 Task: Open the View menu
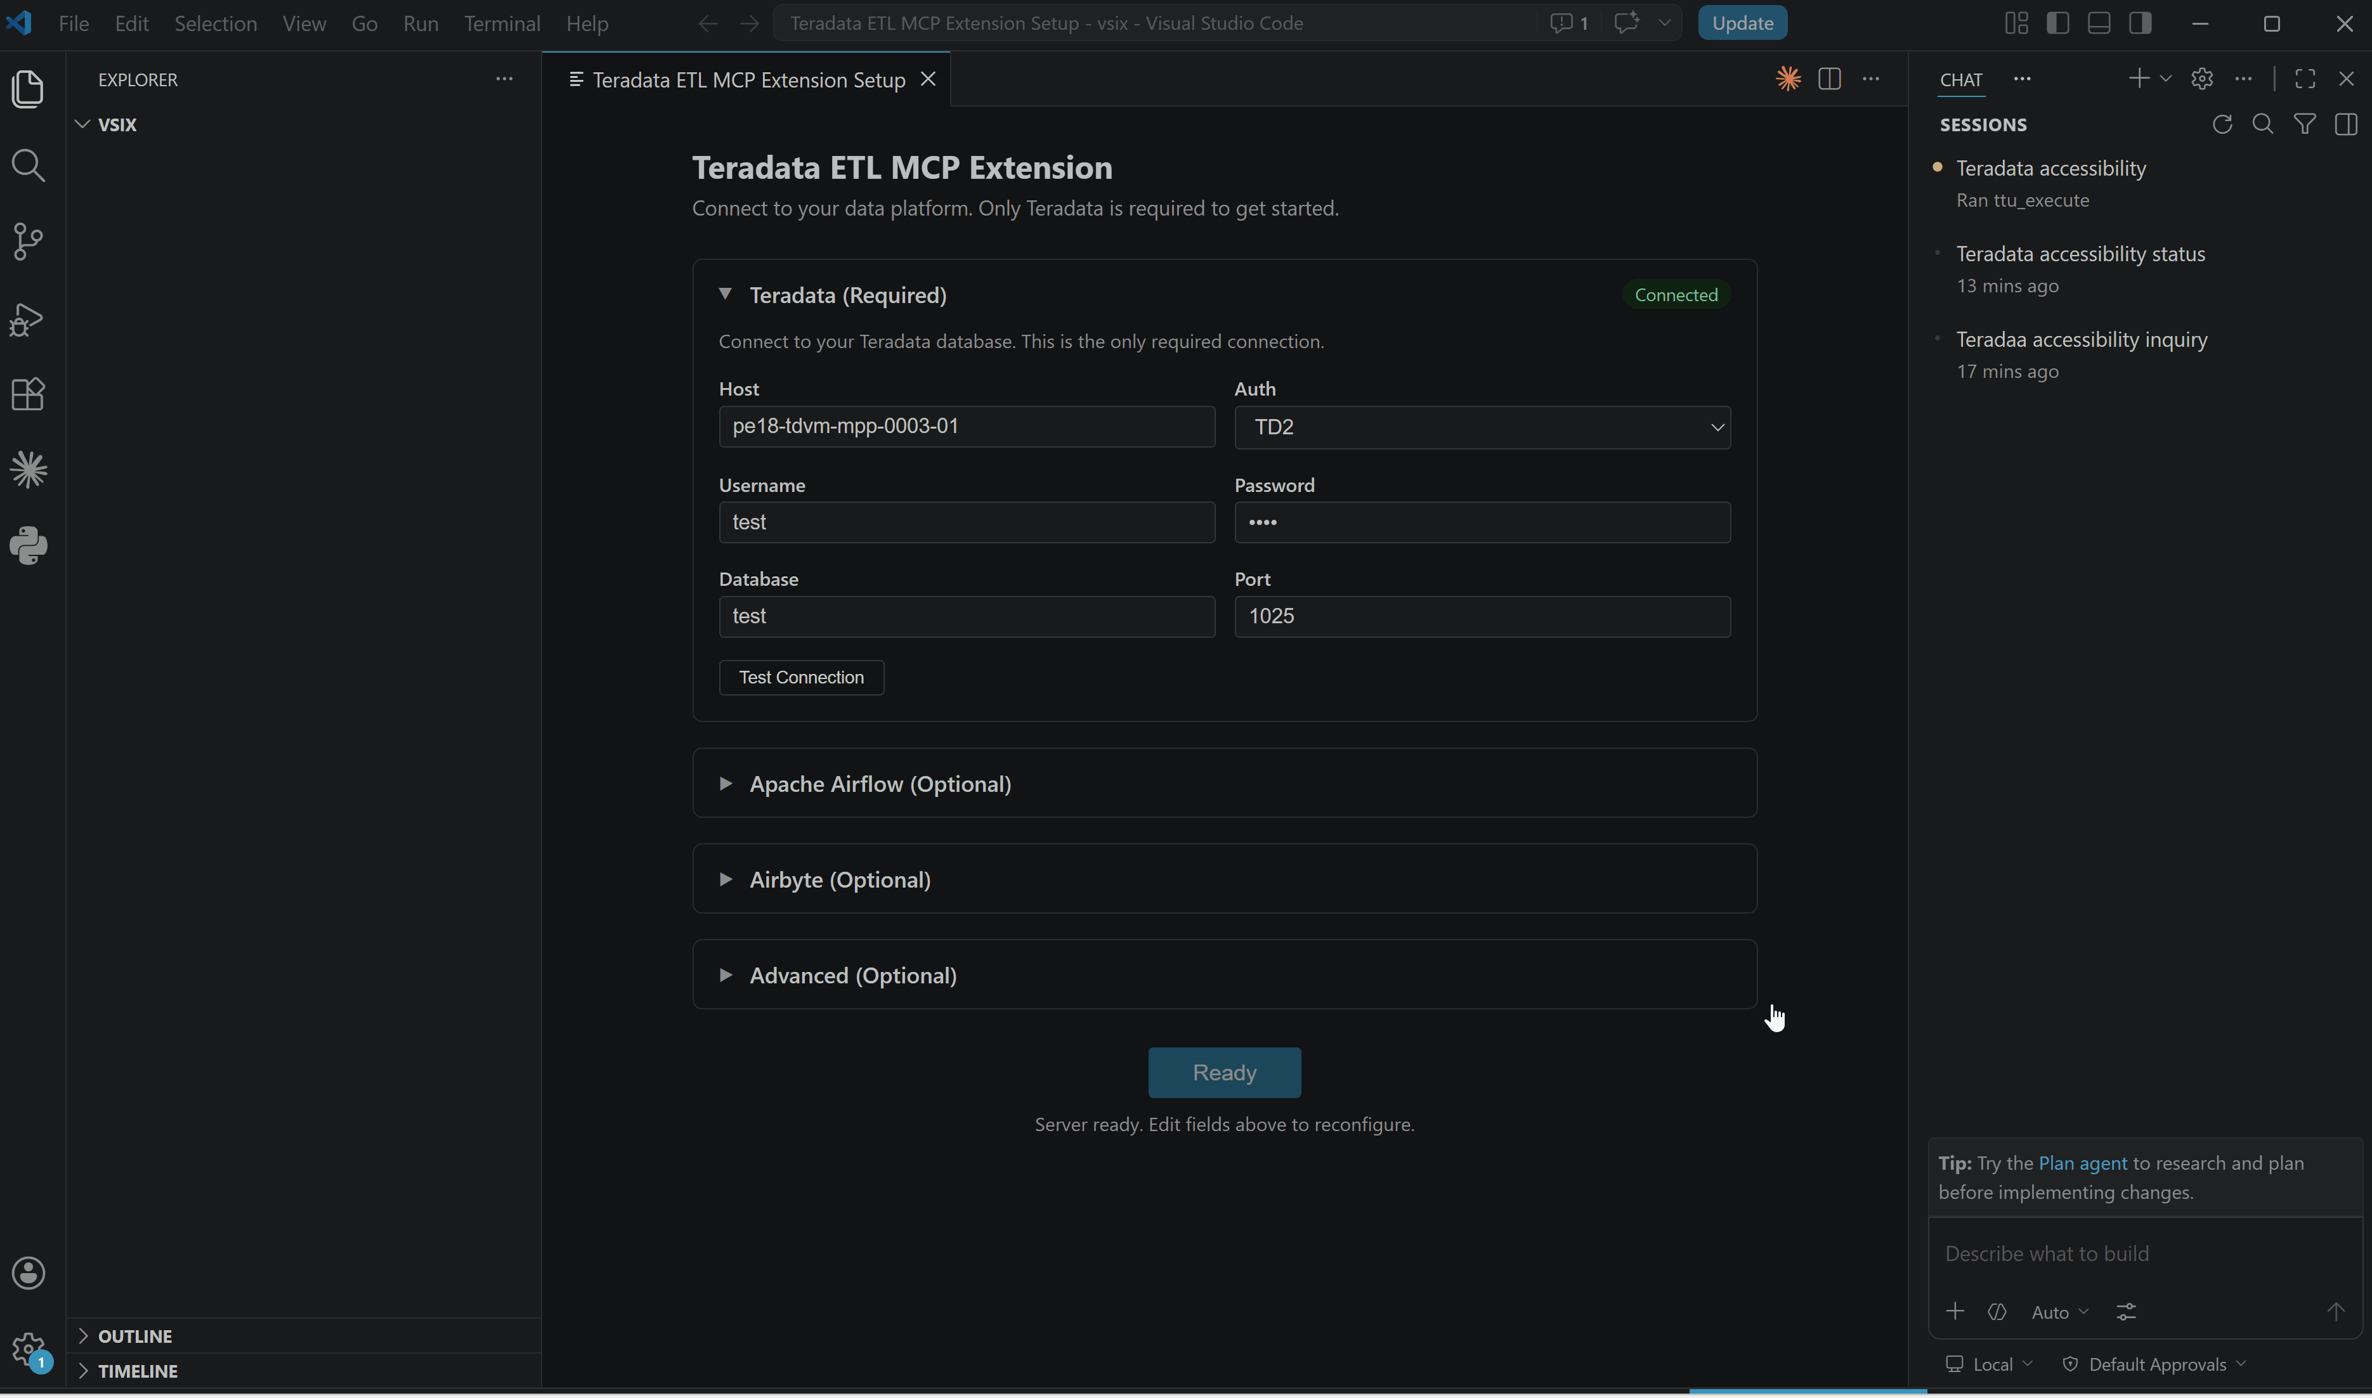(x=304, y=23)
